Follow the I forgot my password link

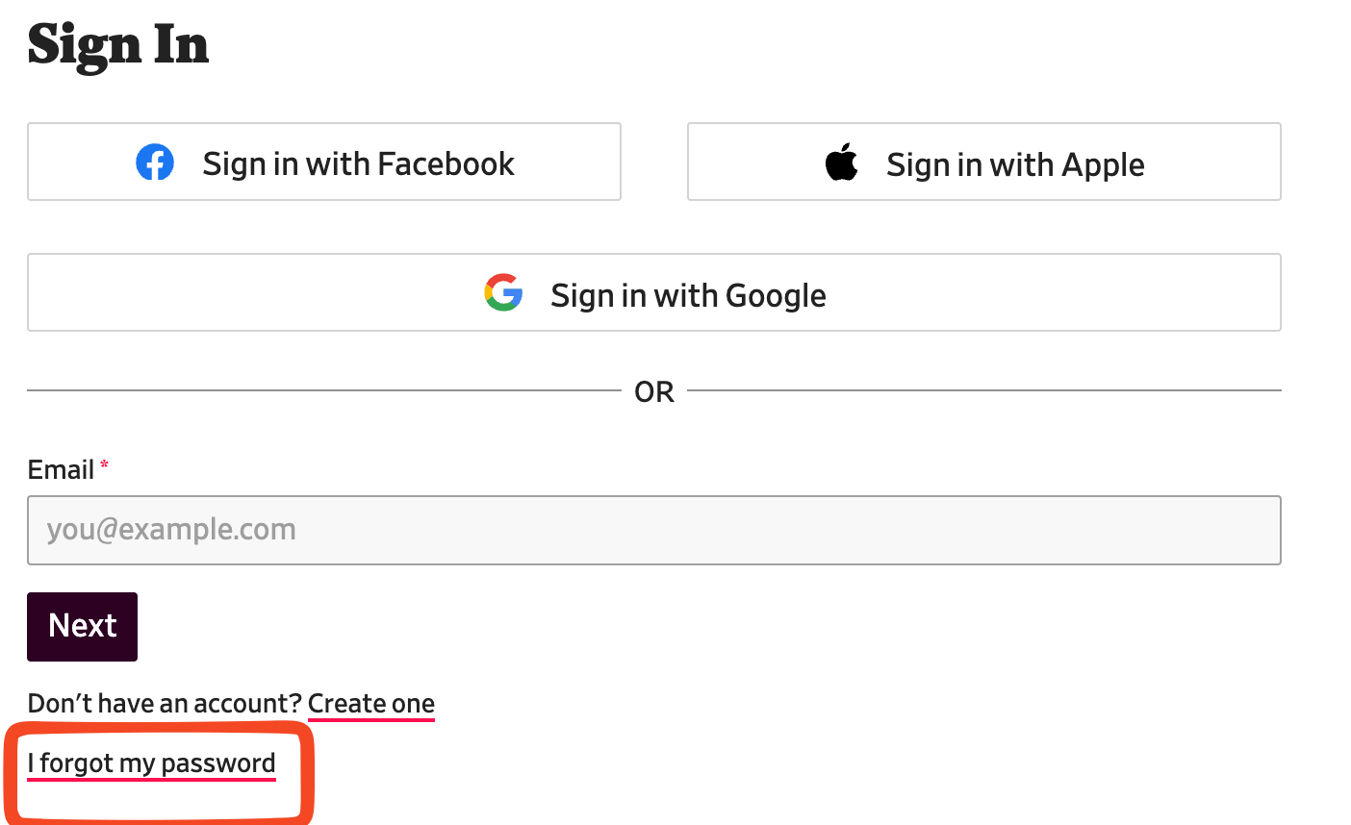151,763
